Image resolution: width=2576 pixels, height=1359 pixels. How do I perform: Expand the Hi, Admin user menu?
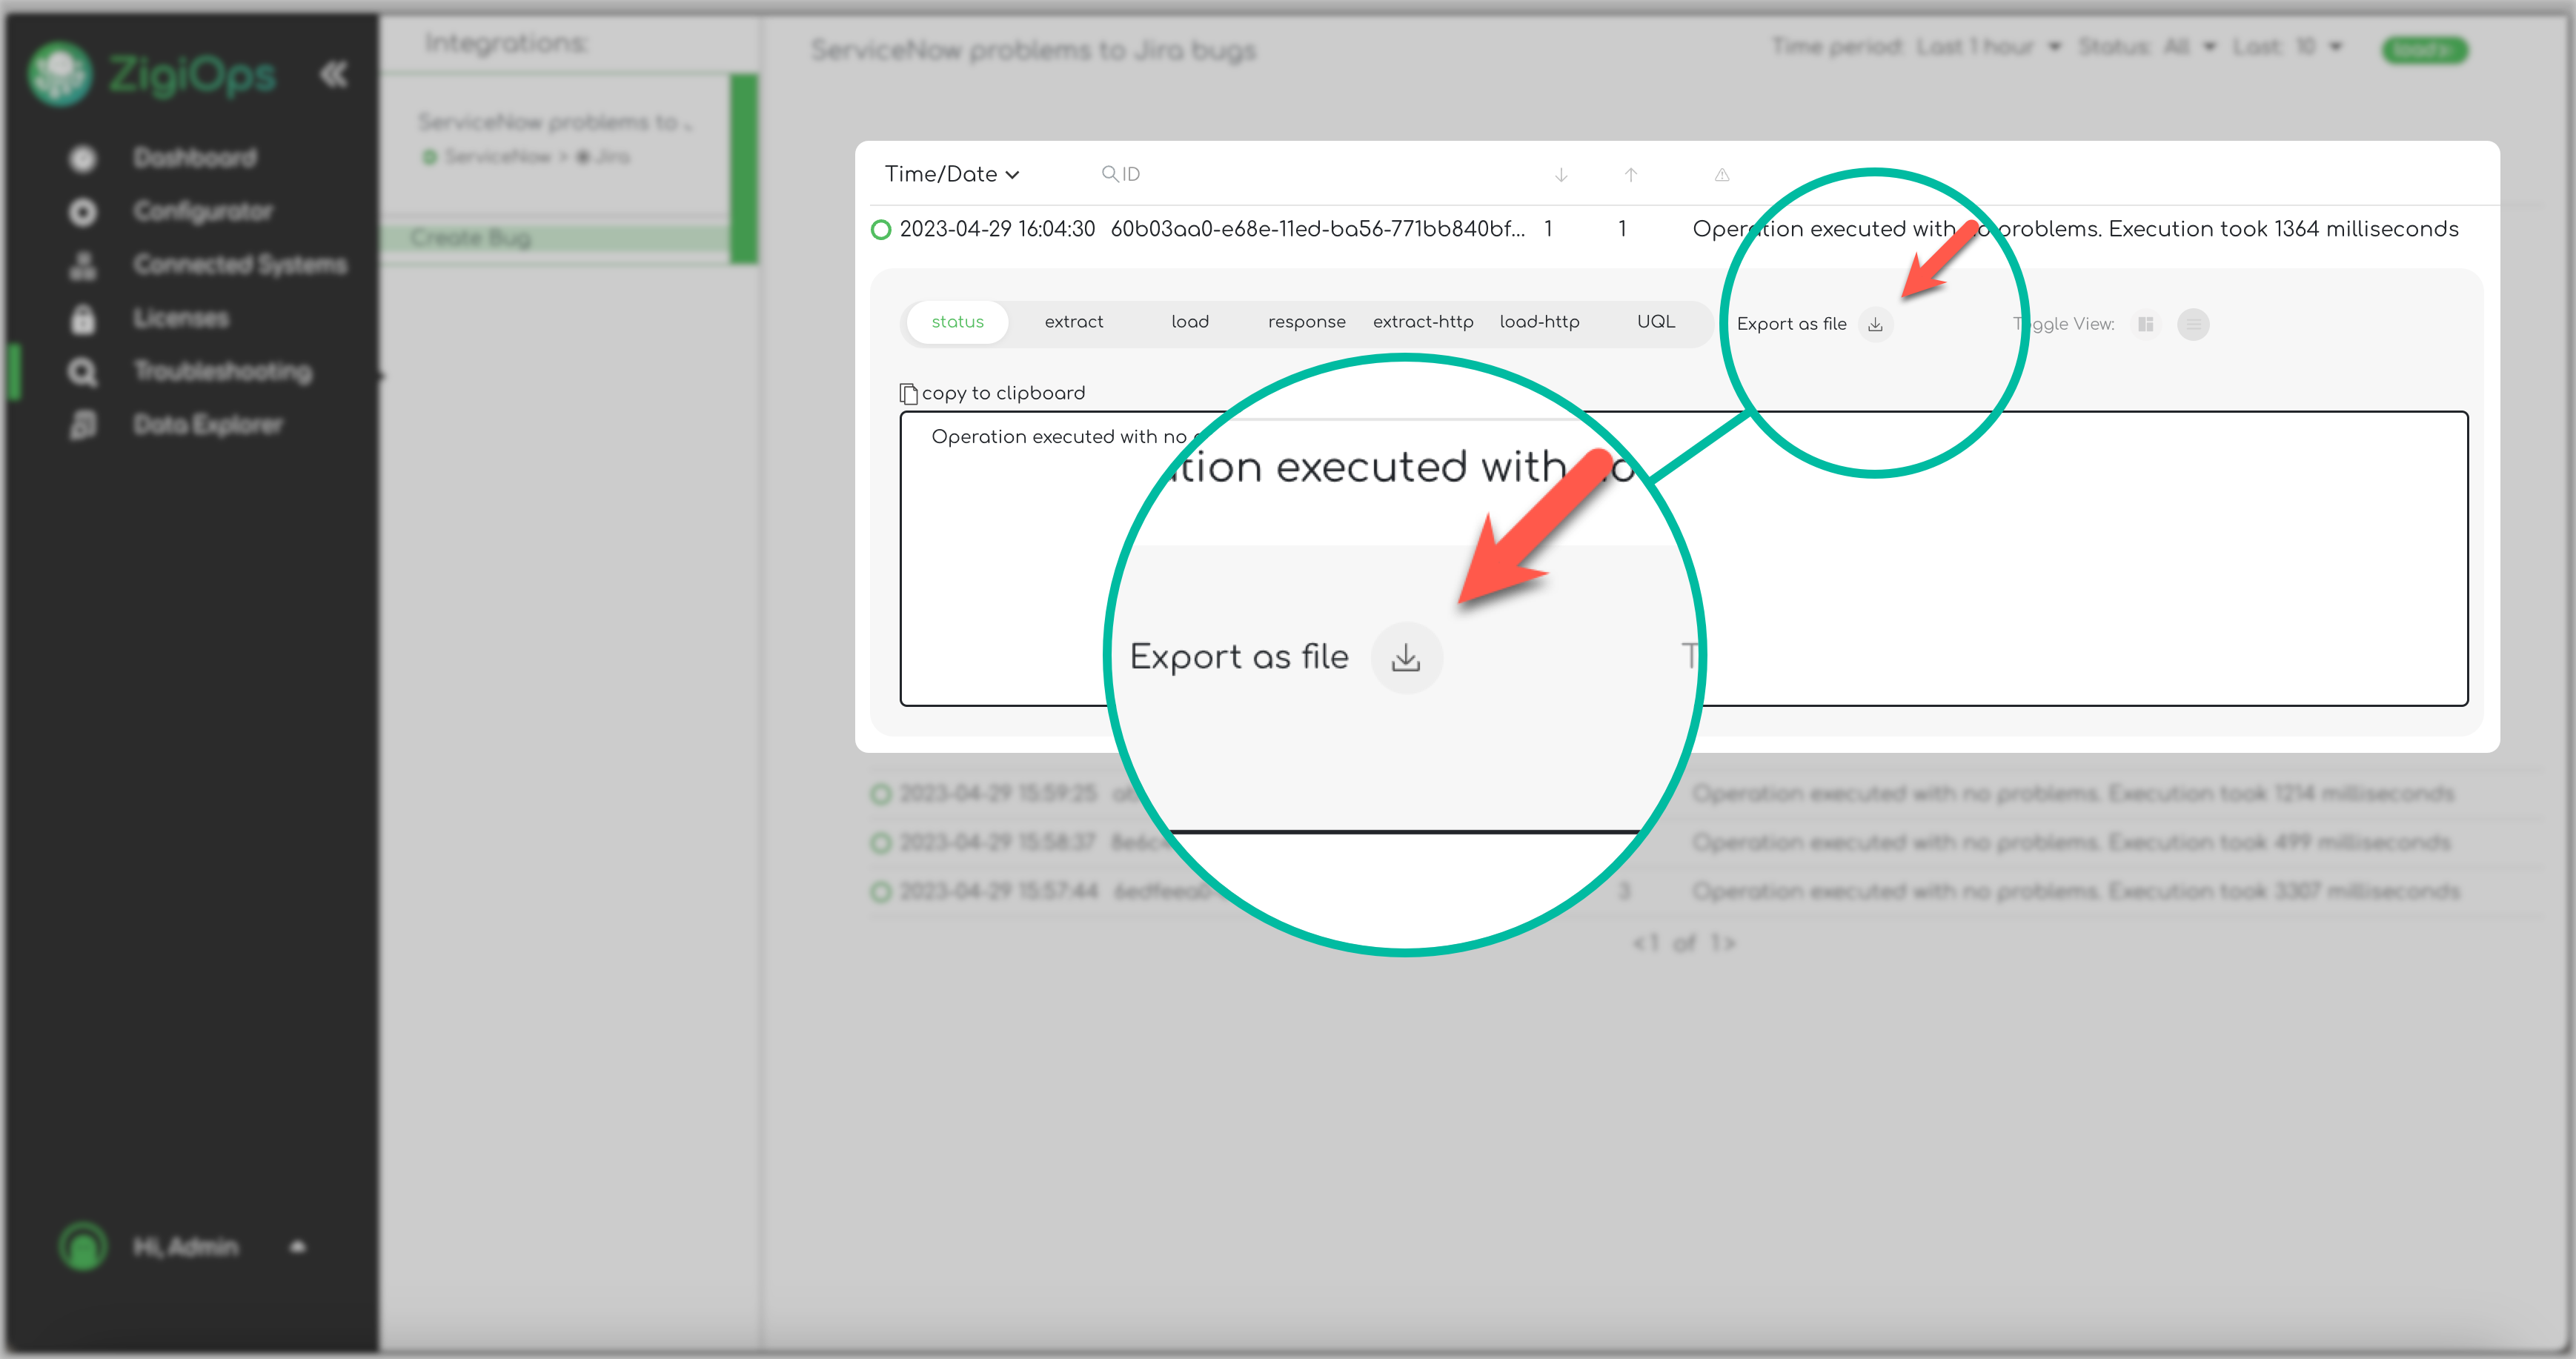tap(296, 1246)
